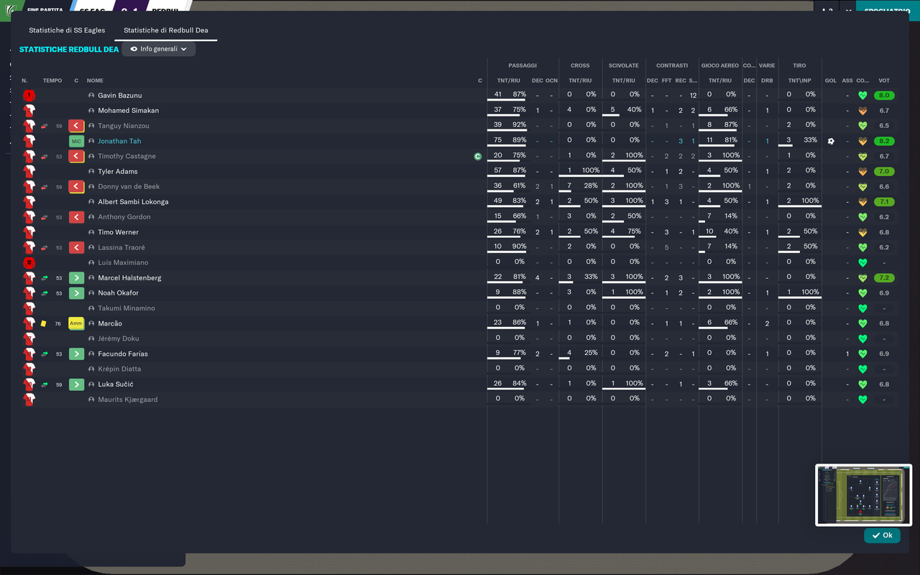This screenshot has height=575, width=920.
Task: Click Donny van de Beek's red substitution arrow
Action: pos(76,187)
